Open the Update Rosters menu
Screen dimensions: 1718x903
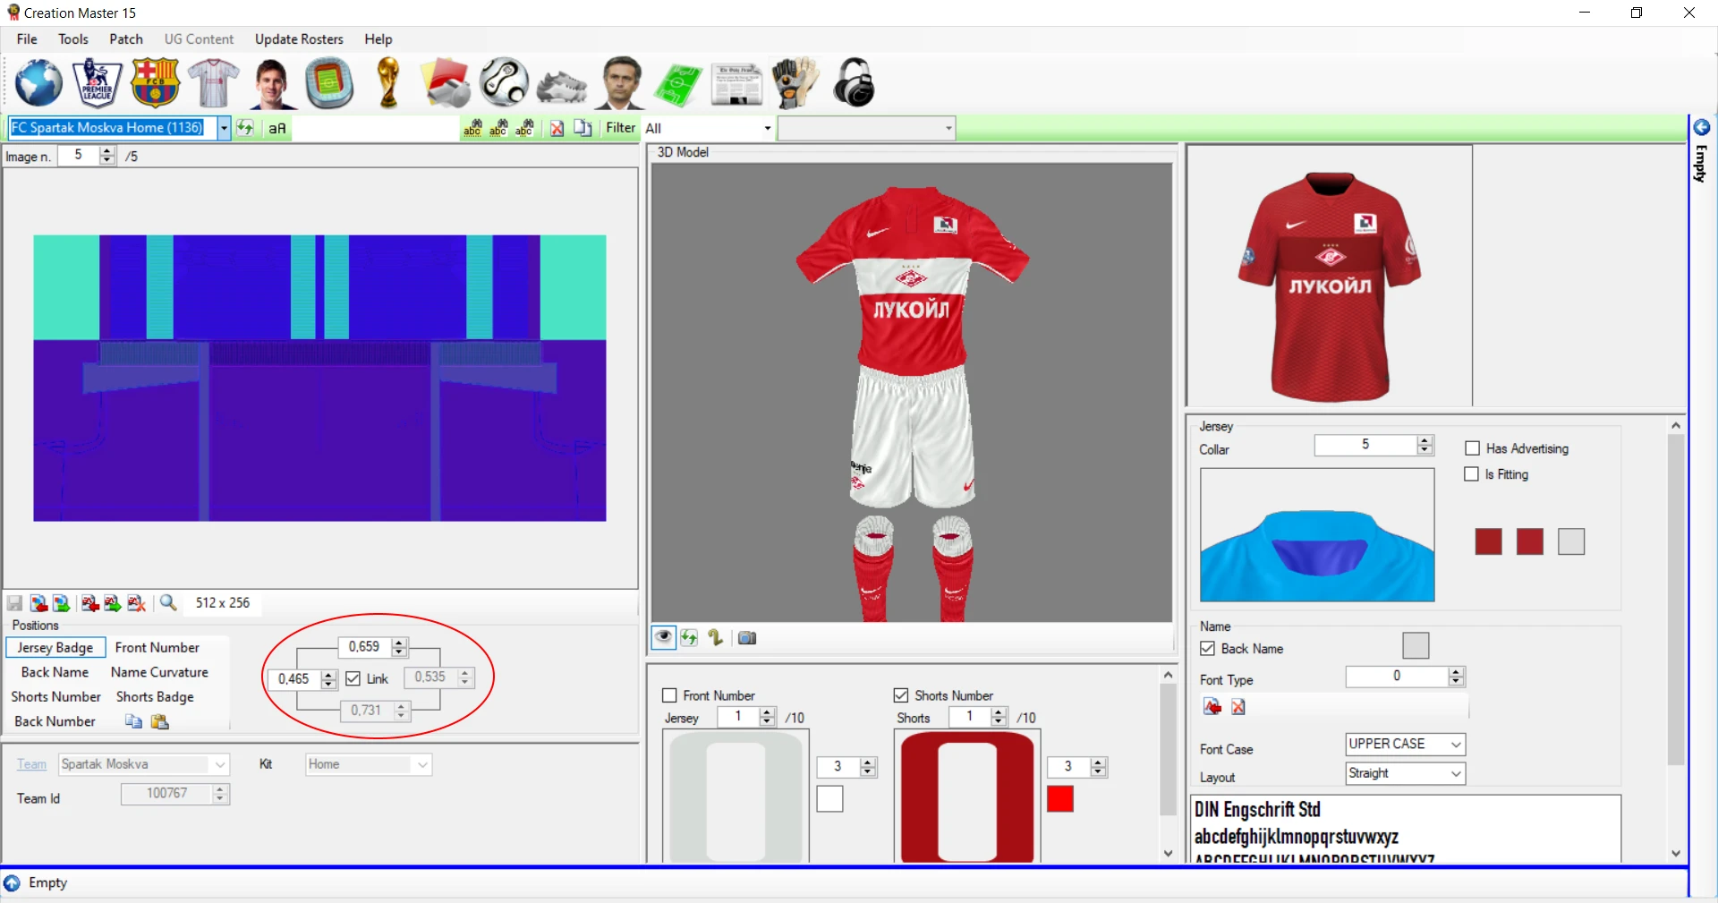coord(299,39)
